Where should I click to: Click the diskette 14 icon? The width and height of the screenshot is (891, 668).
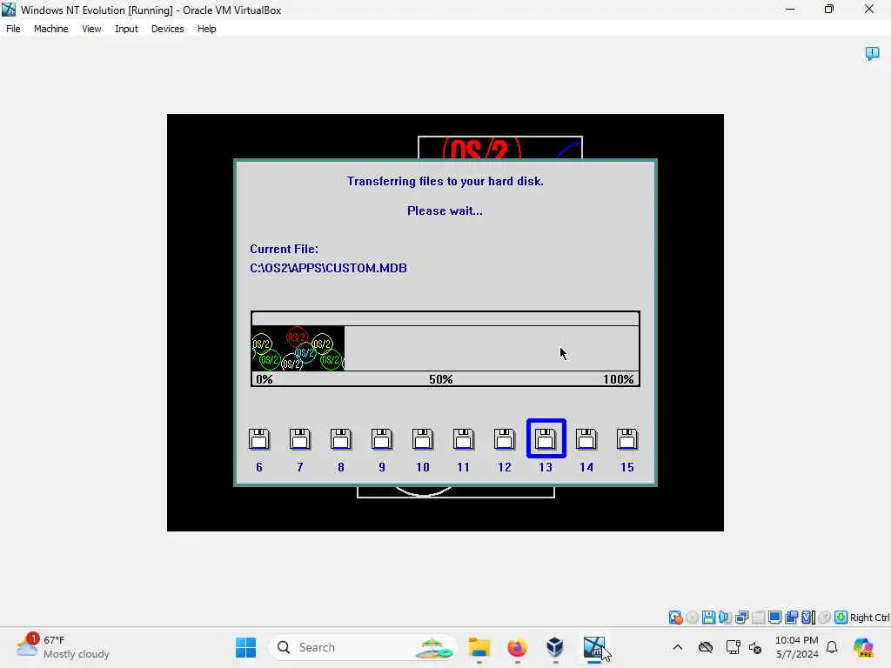click(x=586, y=439)
